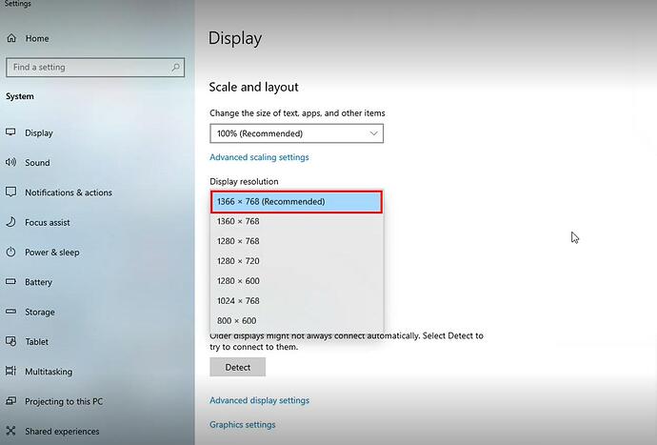Open the Battery icon in sidebar
This screenshot has width=657, height=445.
tap(10, 282)
